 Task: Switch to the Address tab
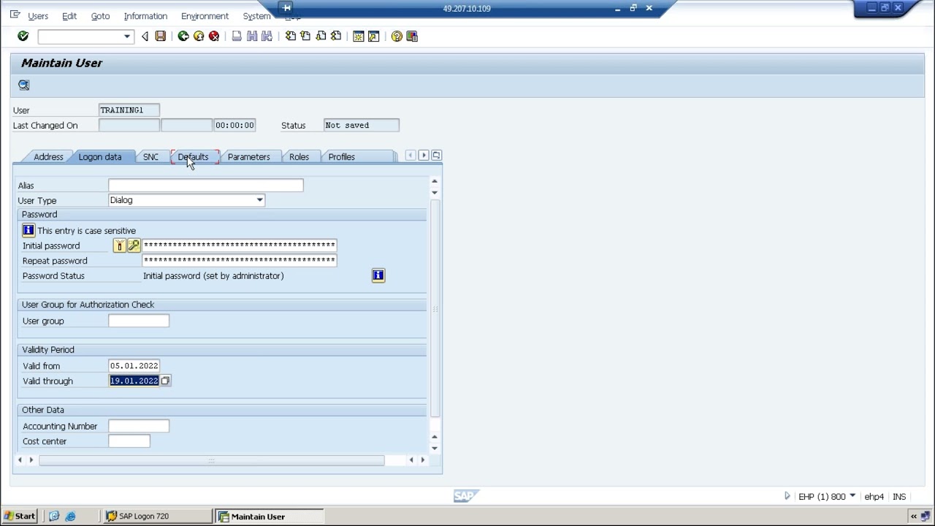click(48, 157)
